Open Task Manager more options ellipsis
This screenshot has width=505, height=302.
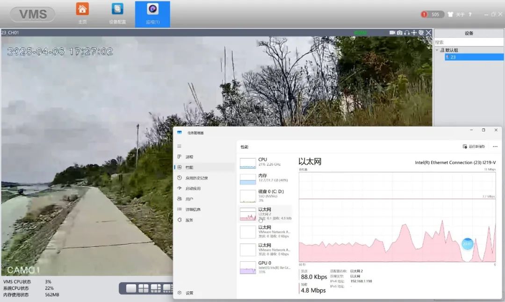coord(495,146)
